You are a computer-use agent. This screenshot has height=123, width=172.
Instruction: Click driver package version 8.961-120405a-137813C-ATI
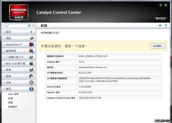pos(93,56)
